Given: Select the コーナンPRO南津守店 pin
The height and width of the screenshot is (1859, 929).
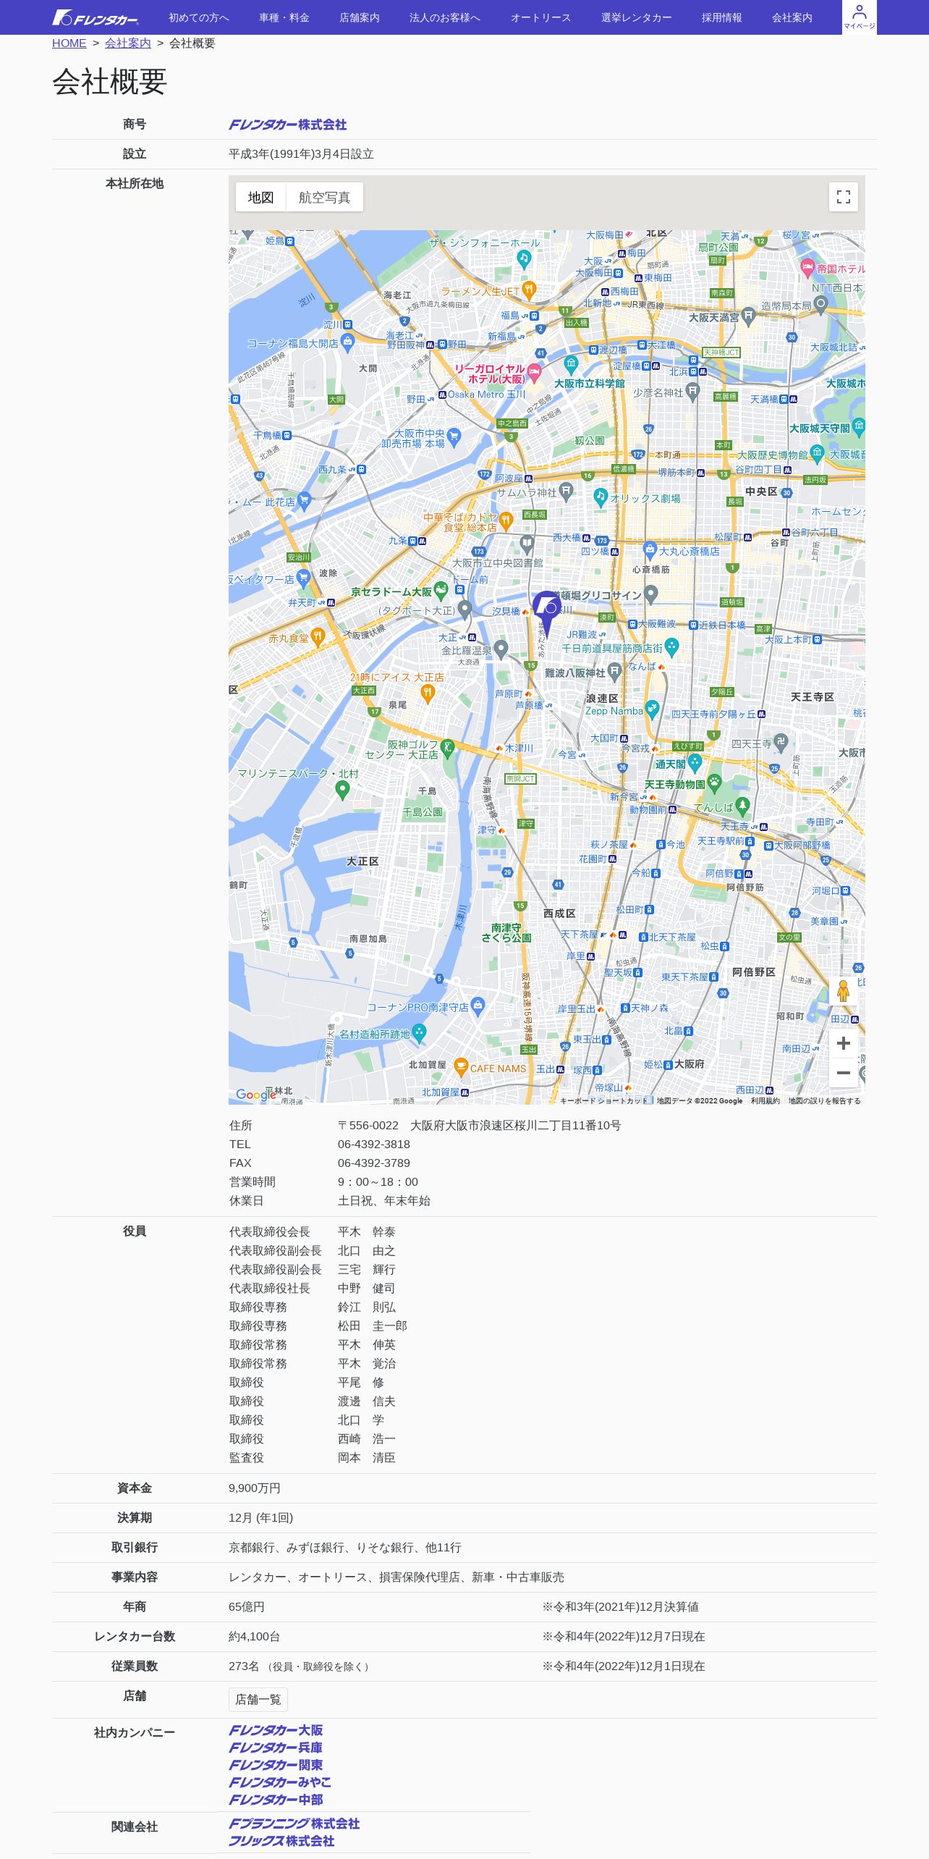Looking at the screenshot, I should tap(478, 1006).
